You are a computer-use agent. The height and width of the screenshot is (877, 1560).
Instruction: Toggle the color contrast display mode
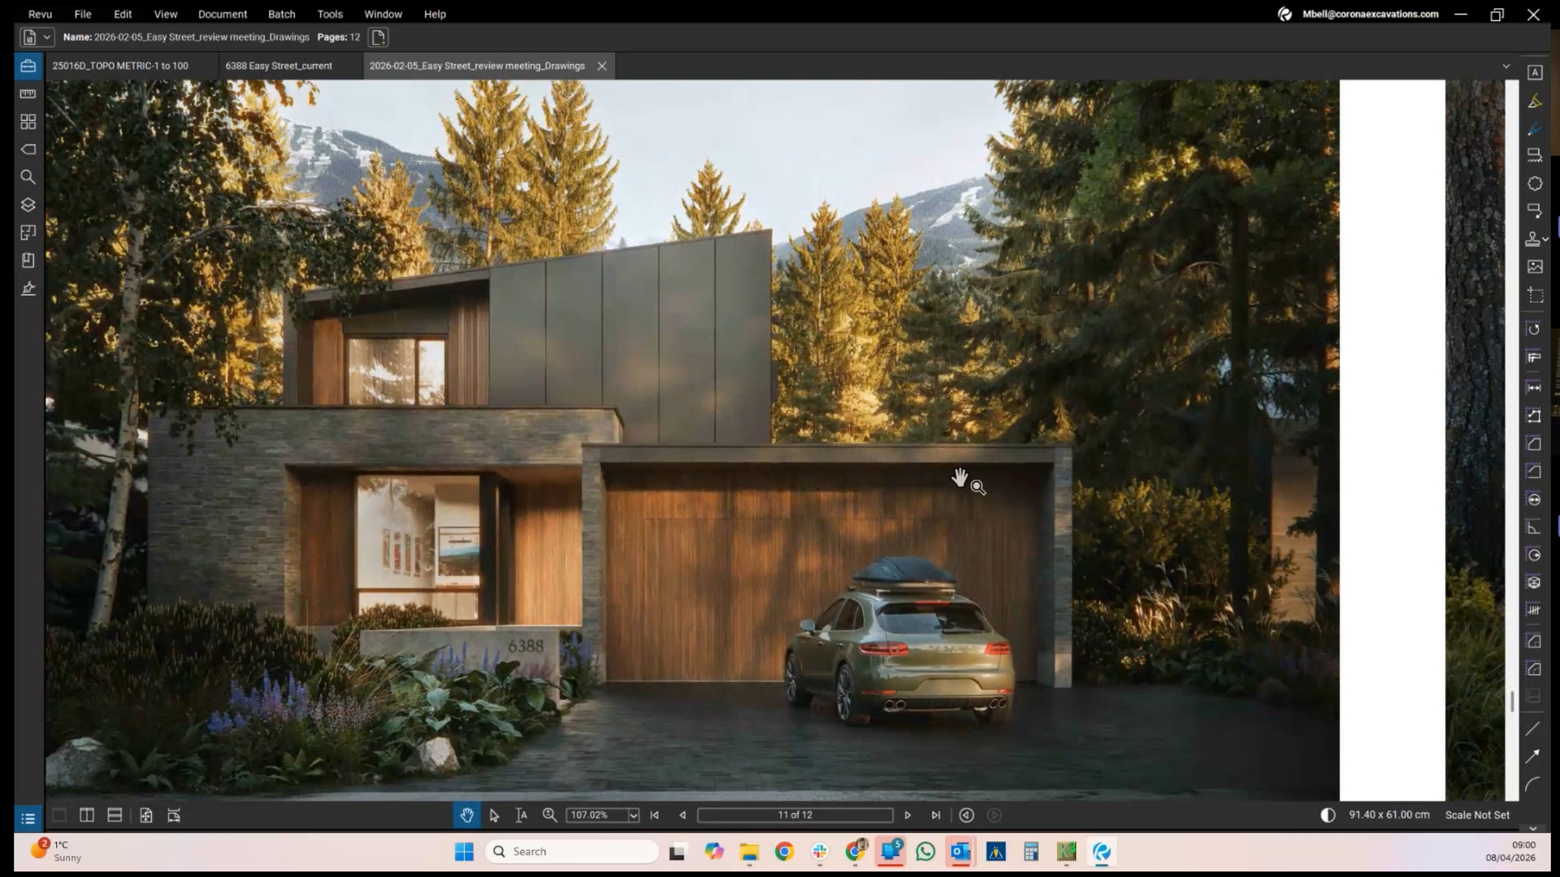pyautogui.click(x=1327, y=815)
